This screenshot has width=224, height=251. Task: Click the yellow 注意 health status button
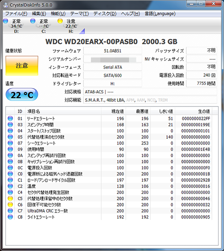click(x=22, y=66)
